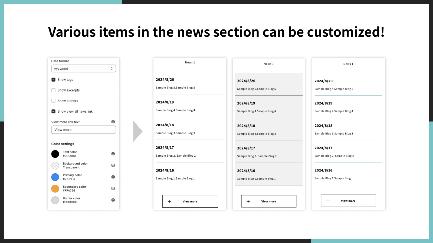Disable the Show tags checkbox
Screen dimensions: 433x243
(54, 79)
